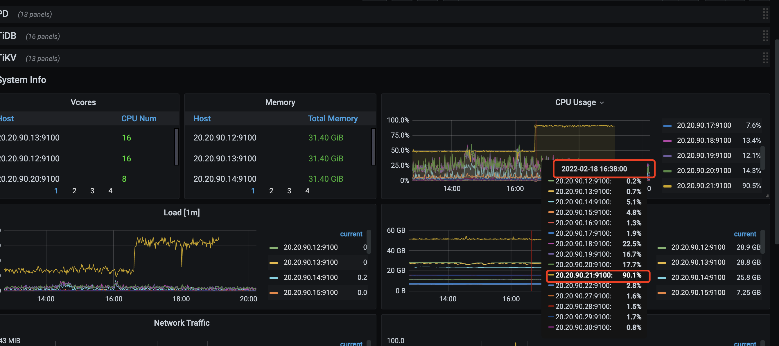
Task: Expand the TiKV dashboard row
Action: [8, 58]
